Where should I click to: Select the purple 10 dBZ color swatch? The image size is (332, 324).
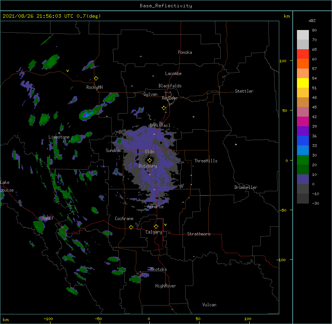pyautogui.click(x=303, y=179)
